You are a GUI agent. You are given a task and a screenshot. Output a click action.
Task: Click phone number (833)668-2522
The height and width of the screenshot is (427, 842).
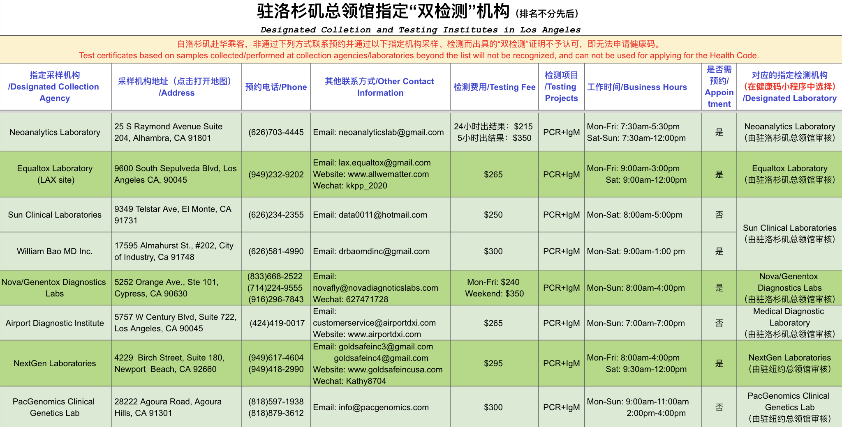pos(275,276)
